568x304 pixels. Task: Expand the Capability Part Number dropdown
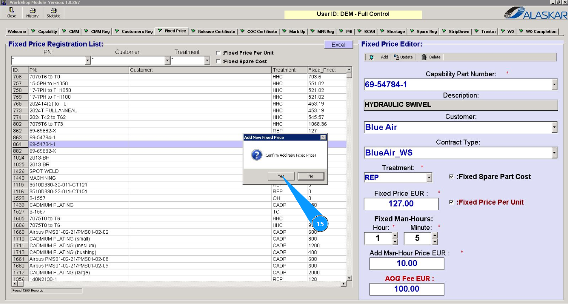(x=554, y=85)
